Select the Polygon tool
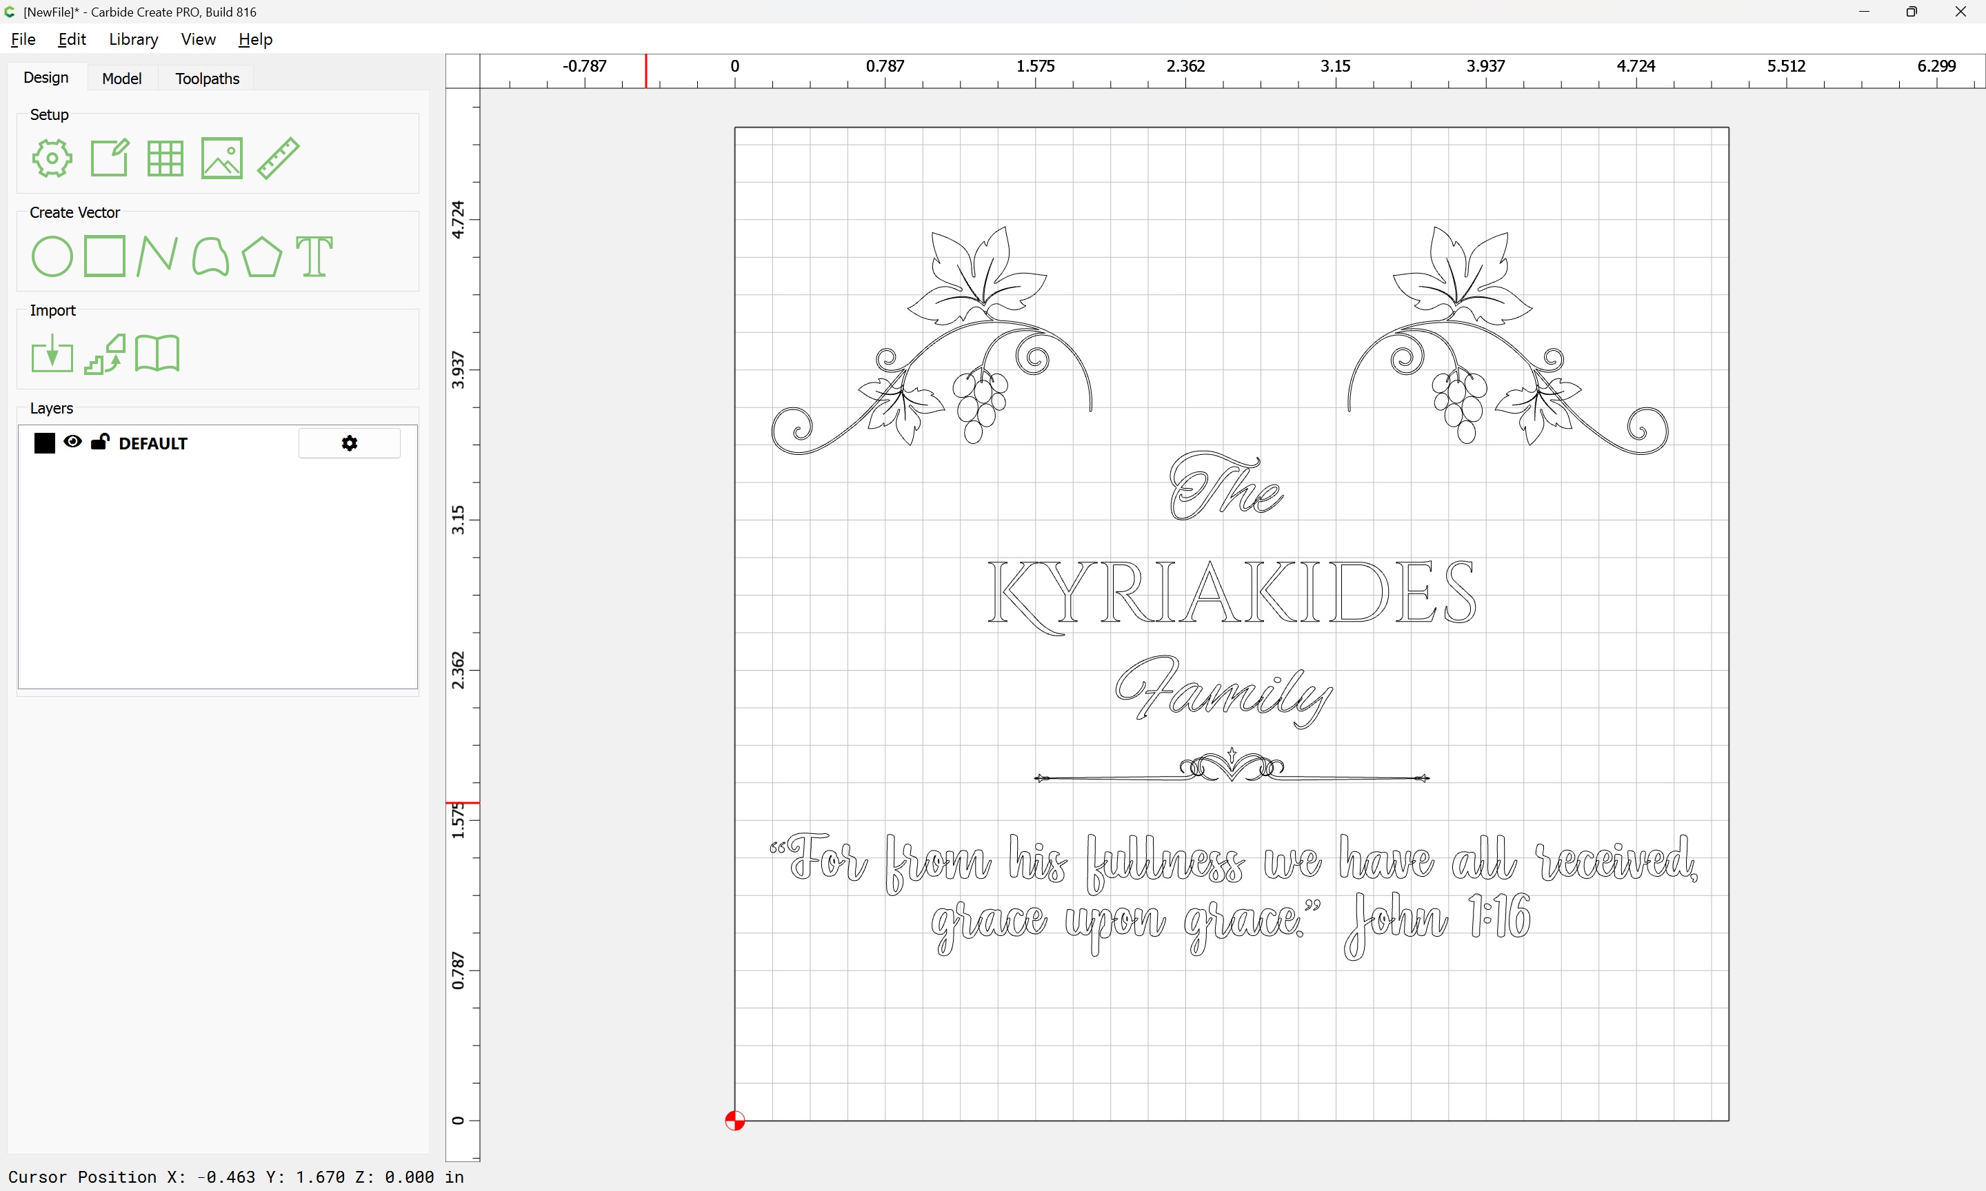Viewport: 1986px width, 1191px height. tap(261, 257)
